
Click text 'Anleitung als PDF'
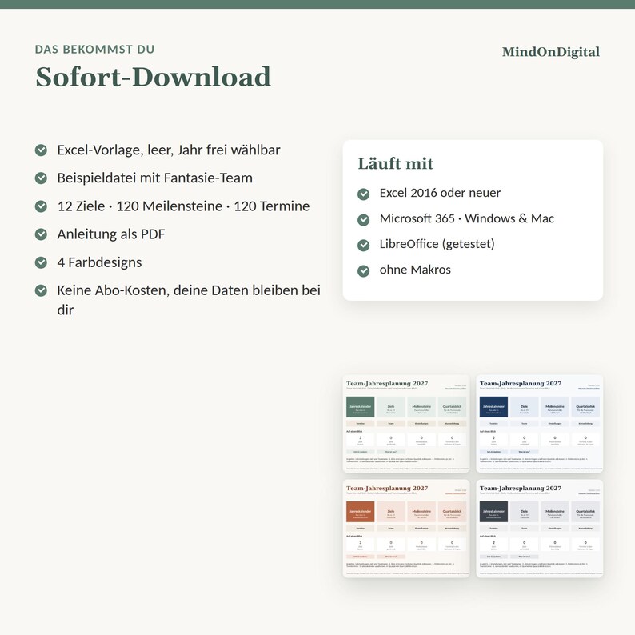111,234
